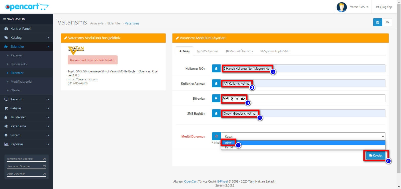Select Aktif in module status list
Viewport: 401px width, 189px height.
point(303,143)
